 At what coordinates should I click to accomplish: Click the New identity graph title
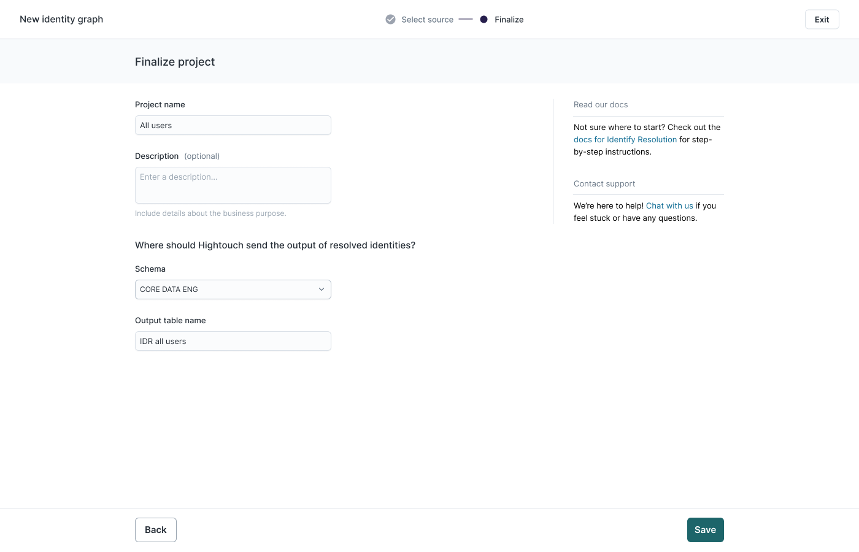tap(61, 19)
